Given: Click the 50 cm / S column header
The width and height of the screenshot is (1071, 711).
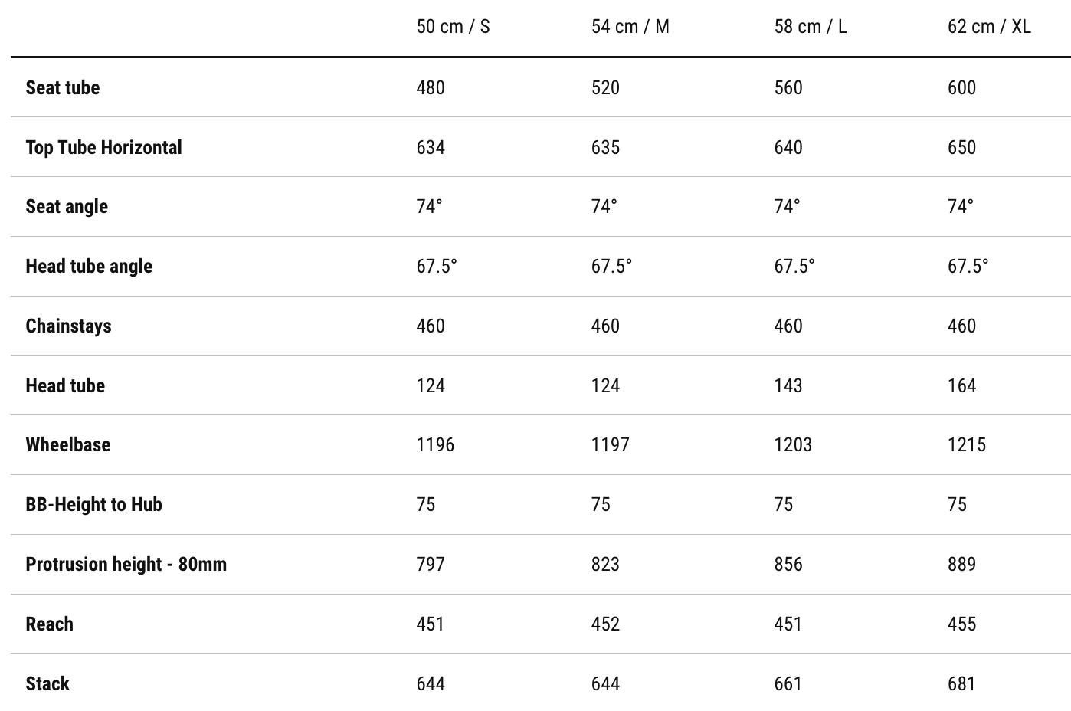Looking at the screenshot, I should [453, 27].
